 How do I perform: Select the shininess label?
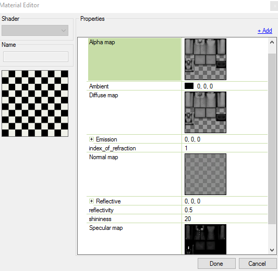point(100,219)
